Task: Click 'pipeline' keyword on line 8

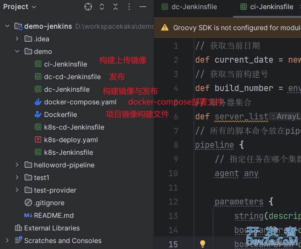Action: (x=215, y=145)
